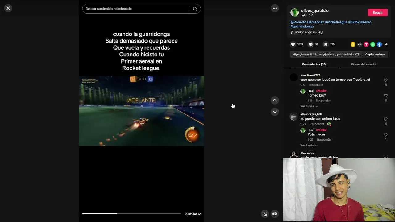Image resolution: width=395 pixels, height=222 pixels.
Task: Like the video with heart icon
Action: (293, 44)
